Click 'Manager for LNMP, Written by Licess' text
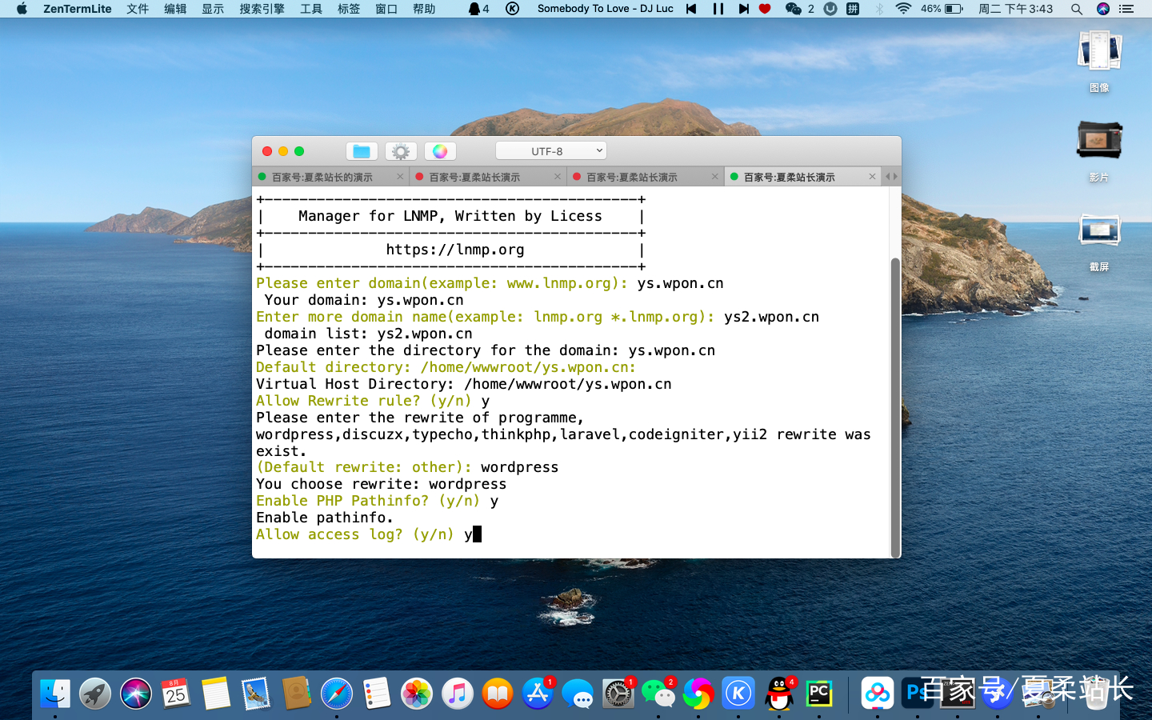The image size is (1152, 720). (x=450, y=216)
